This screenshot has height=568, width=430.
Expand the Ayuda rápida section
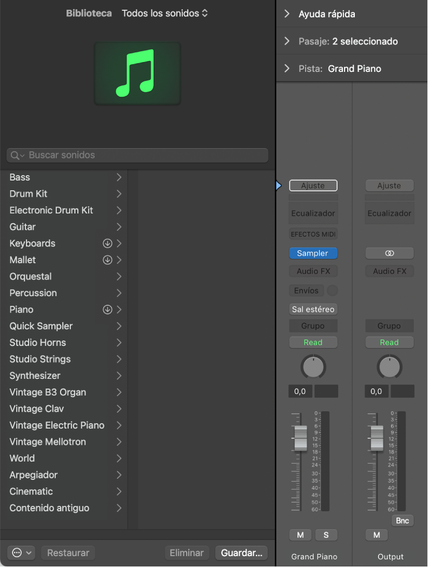click(x=287, y=14)
